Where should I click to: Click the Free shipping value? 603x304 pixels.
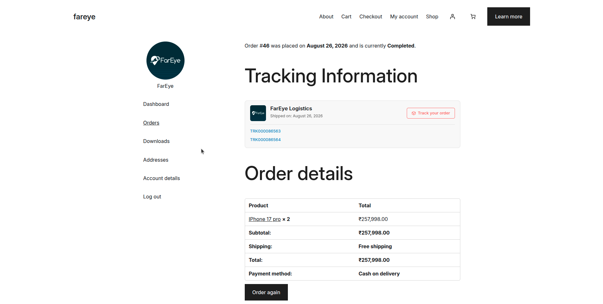point(375,246)
